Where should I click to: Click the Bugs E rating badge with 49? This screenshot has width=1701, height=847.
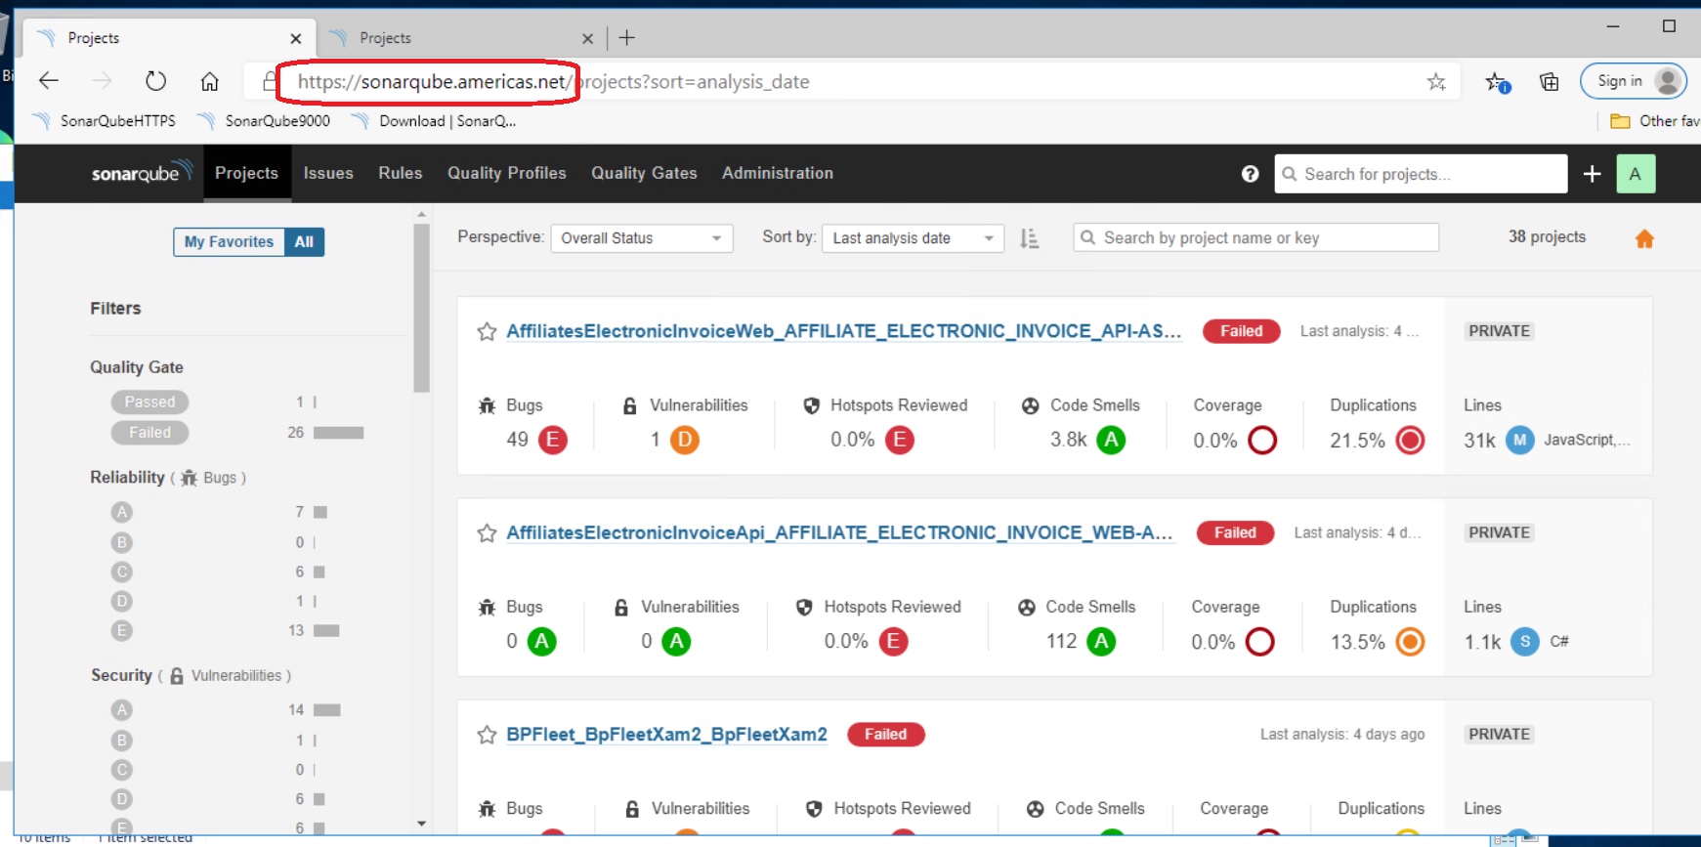pos(553,440)
